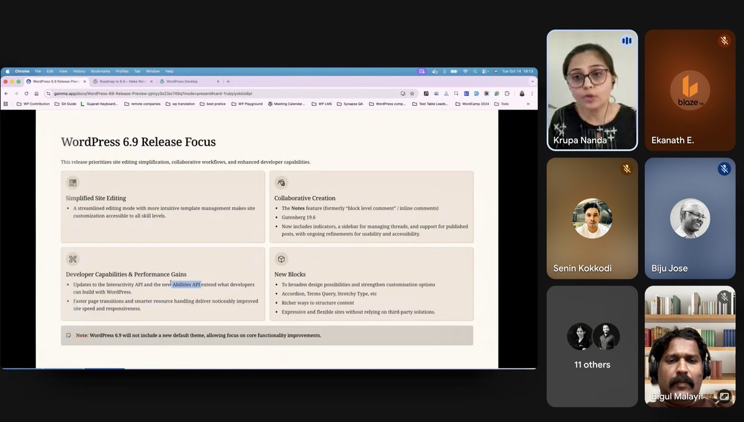Viewport: 744px width, 422px height.
Task: Select Ekanath E.'s participant tile
Action: [691, 90]
